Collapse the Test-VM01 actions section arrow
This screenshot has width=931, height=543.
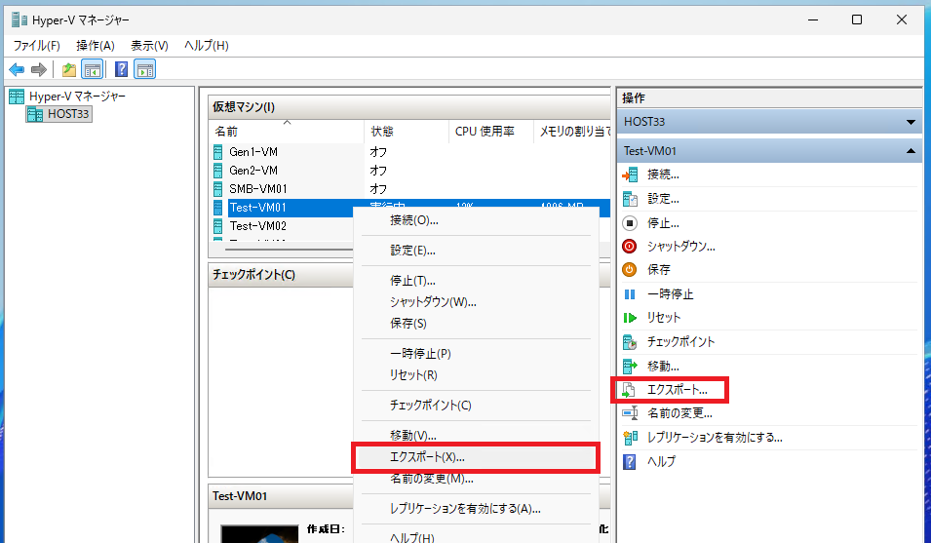(x=911, y=151)
